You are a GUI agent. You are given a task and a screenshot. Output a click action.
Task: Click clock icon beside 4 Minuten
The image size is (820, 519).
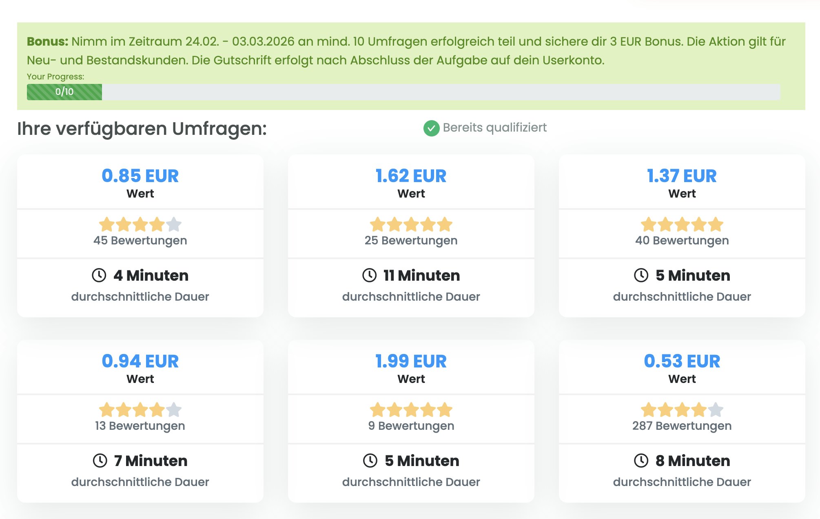click(x=99, y=275)
